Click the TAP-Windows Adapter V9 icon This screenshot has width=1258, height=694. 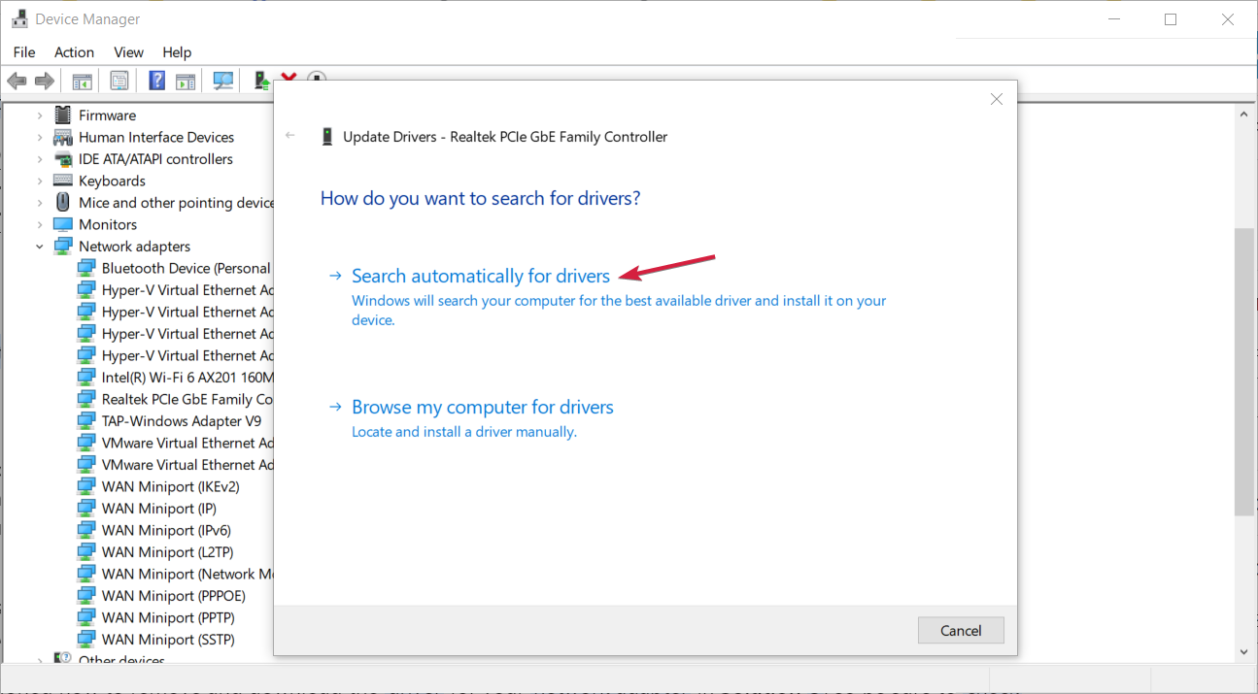coord(86,420)
